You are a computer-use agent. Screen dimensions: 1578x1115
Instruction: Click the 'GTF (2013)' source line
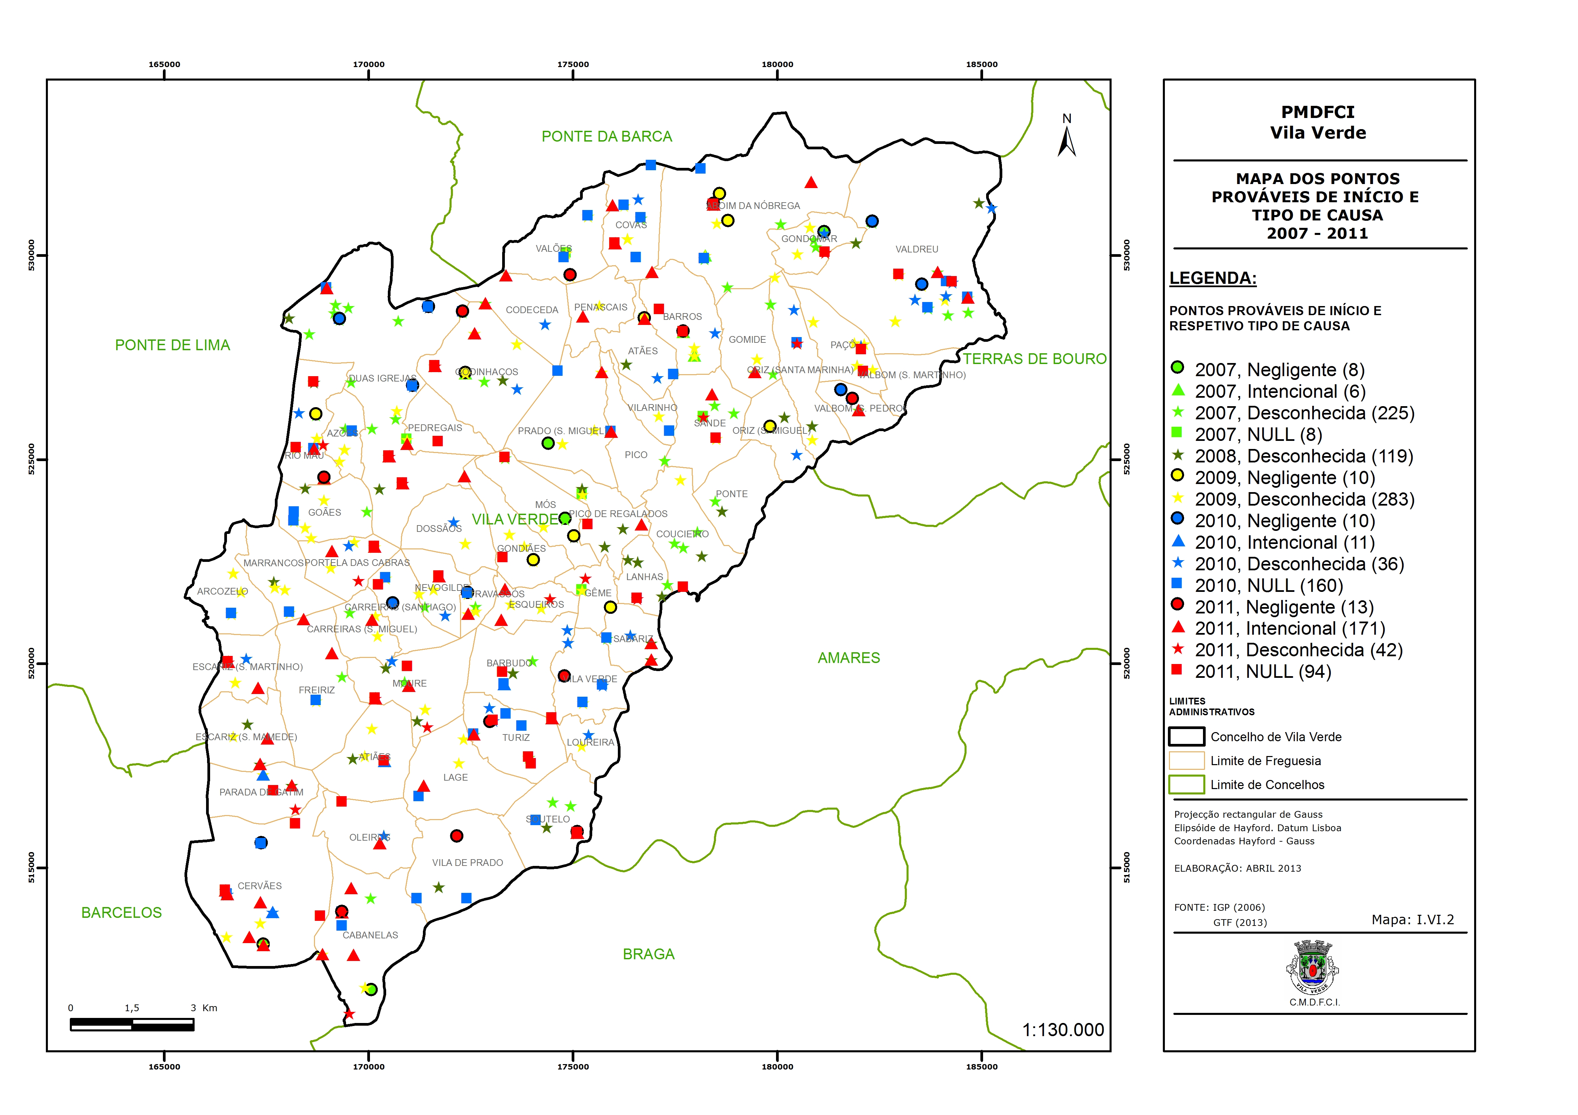(x=1240, y=923)
